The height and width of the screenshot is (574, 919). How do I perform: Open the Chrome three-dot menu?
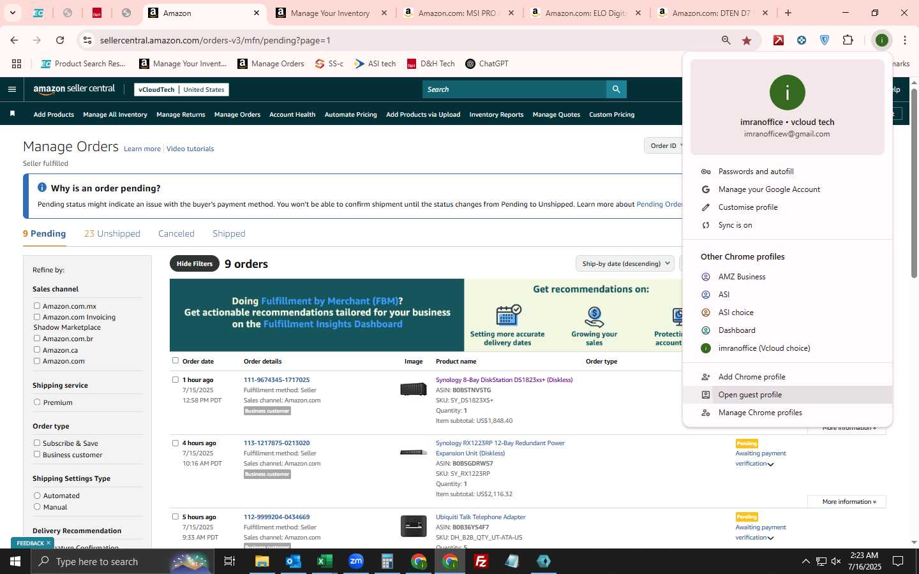905,40
